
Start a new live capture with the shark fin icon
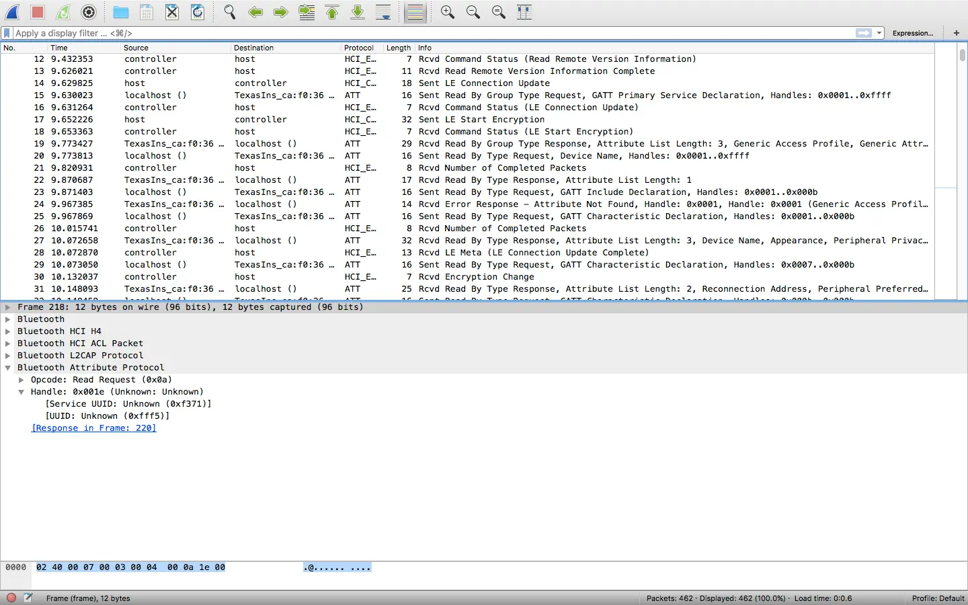12,12
